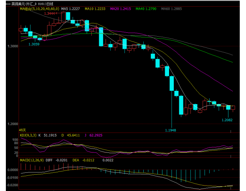Open the MA组合(5,10,20,40,60,0) indicator settings
The width and height of the screenshot is (246, 191).
coord(39,9)
